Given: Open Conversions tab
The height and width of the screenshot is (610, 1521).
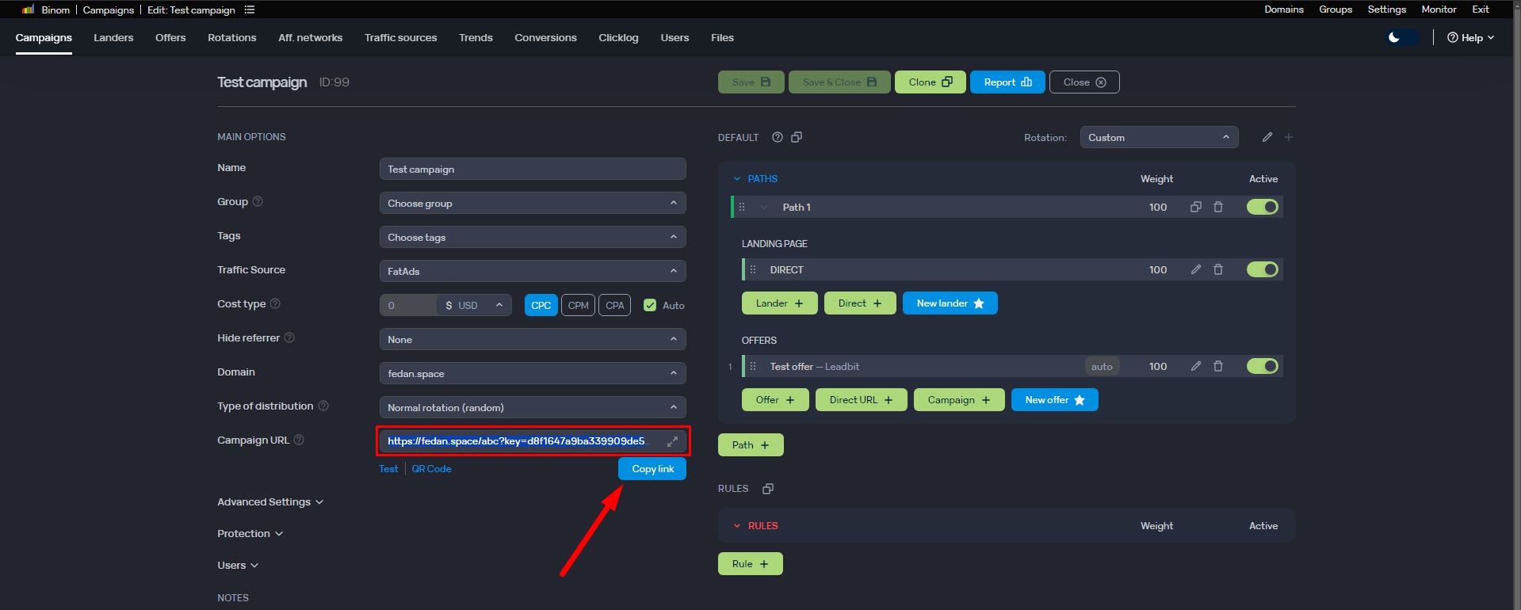Looking at the screenshot, I should (545, 37).
